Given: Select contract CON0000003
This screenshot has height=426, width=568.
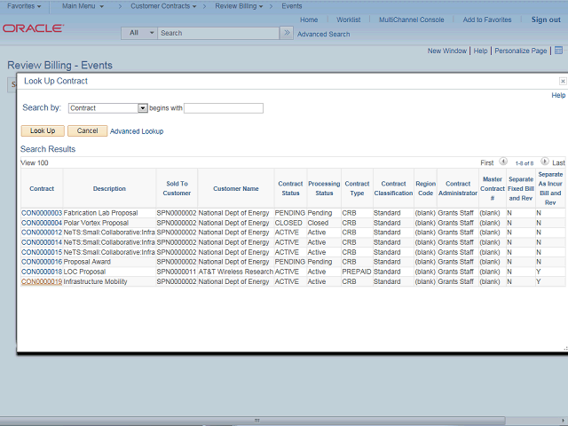Looking at the screenshot, I should coord(42,213).
